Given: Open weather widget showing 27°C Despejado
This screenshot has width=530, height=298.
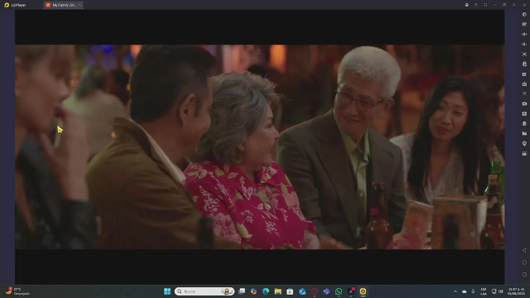Looking at the screenshot, I should (x=17, y=291).
